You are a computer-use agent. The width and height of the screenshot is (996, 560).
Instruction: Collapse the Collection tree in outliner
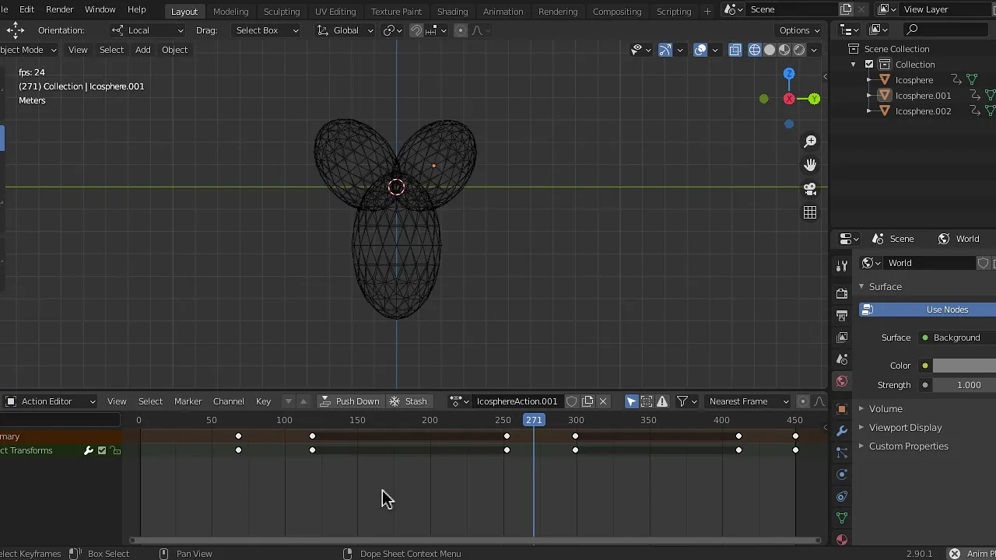854,65
